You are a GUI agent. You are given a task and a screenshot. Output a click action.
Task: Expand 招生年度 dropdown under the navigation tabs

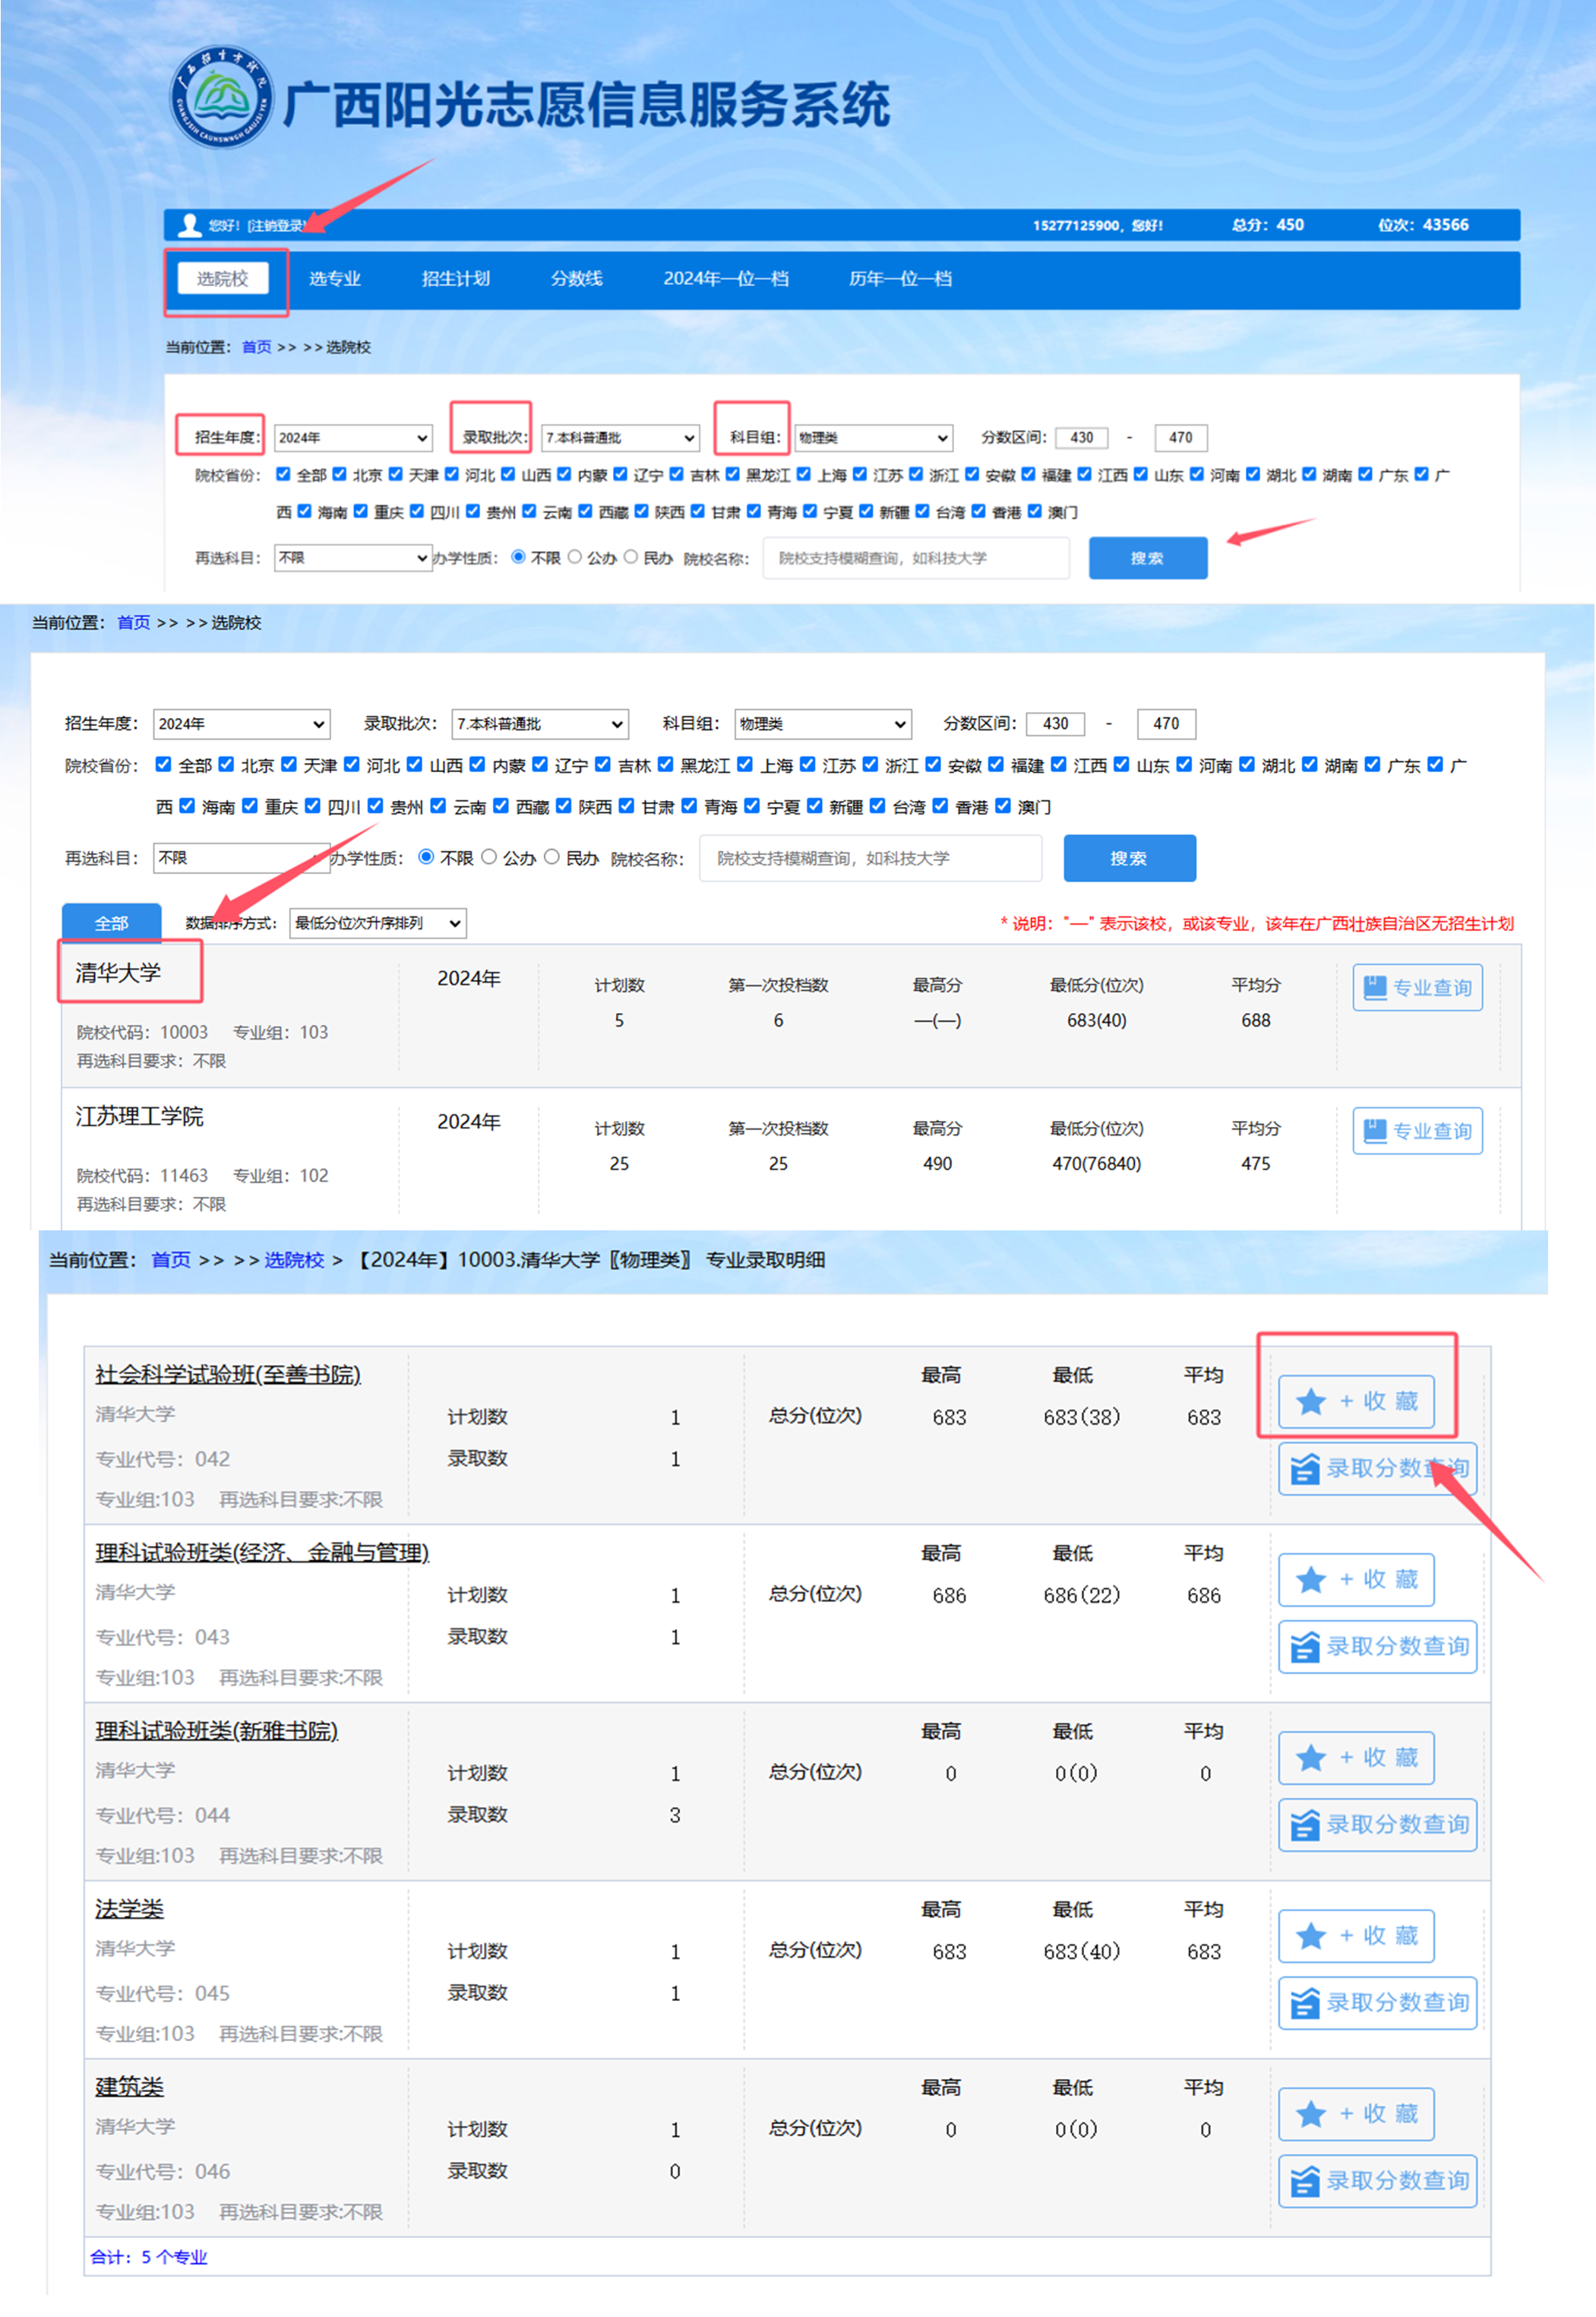click(353, 437)
